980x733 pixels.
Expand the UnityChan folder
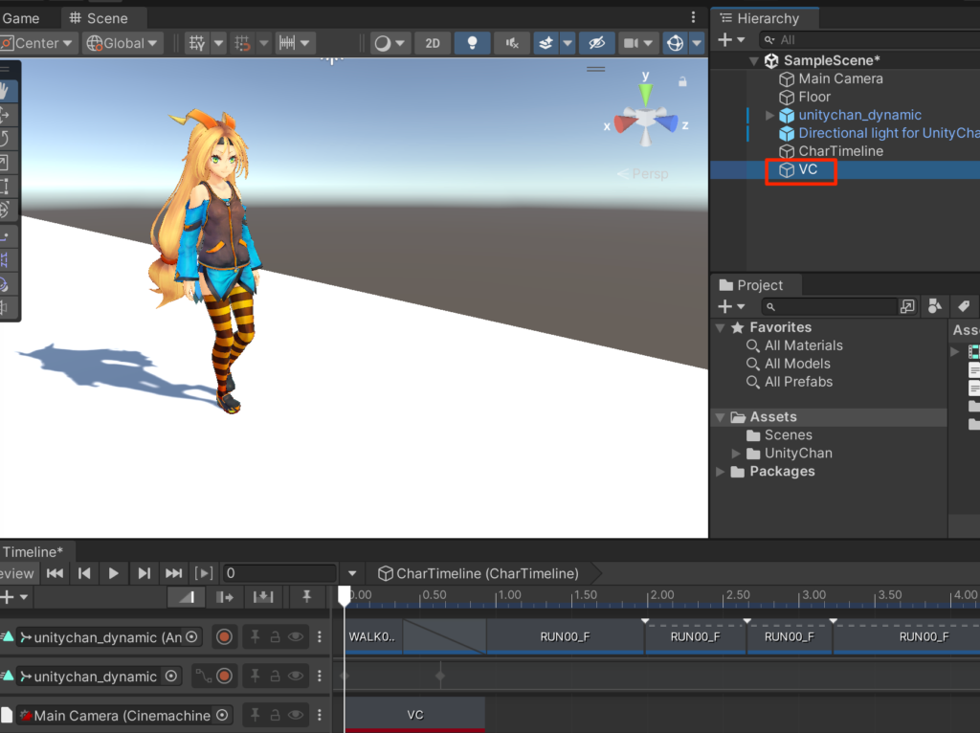coord(736,453)
